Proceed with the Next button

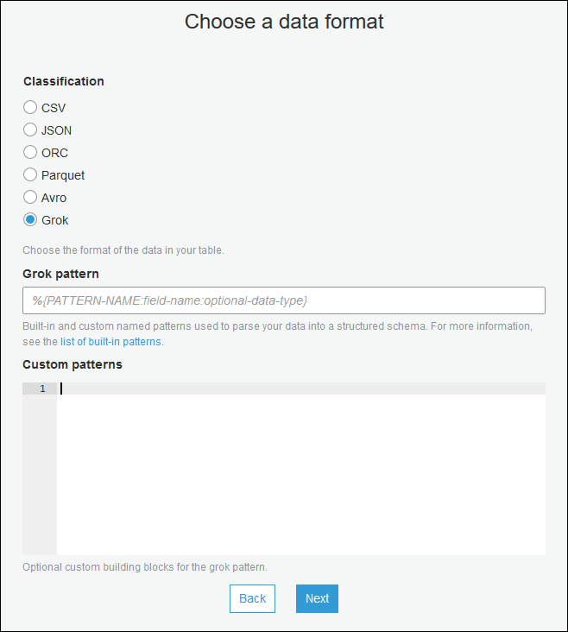[x=317, y=598]
